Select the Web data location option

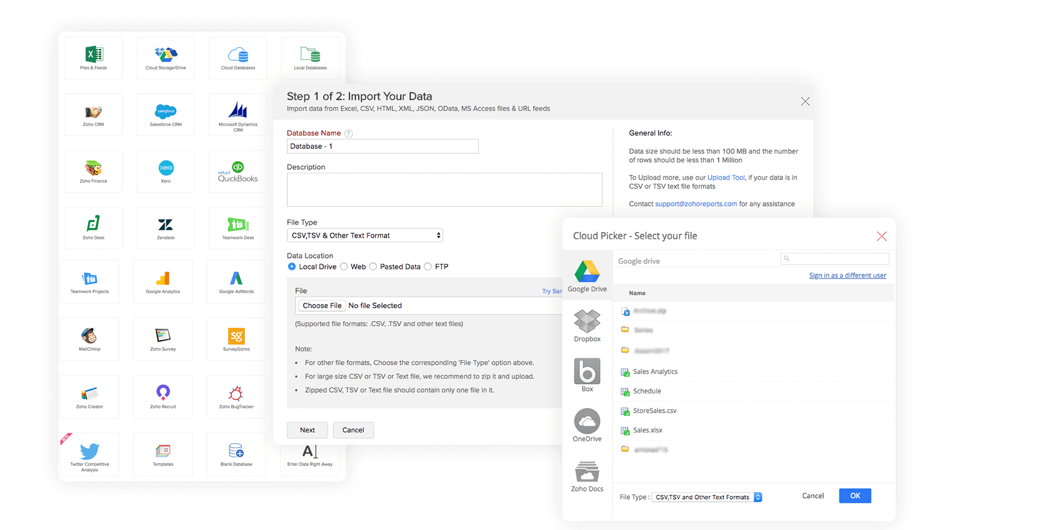tap(344, 267)
